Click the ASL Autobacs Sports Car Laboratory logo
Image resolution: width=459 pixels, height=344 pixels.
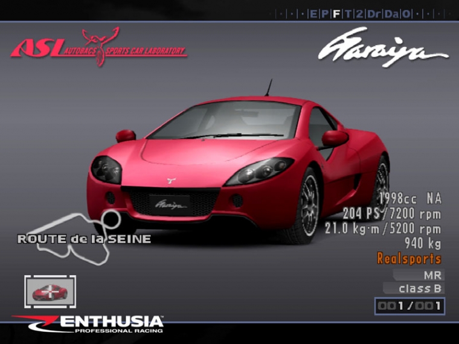coord(99,47)
